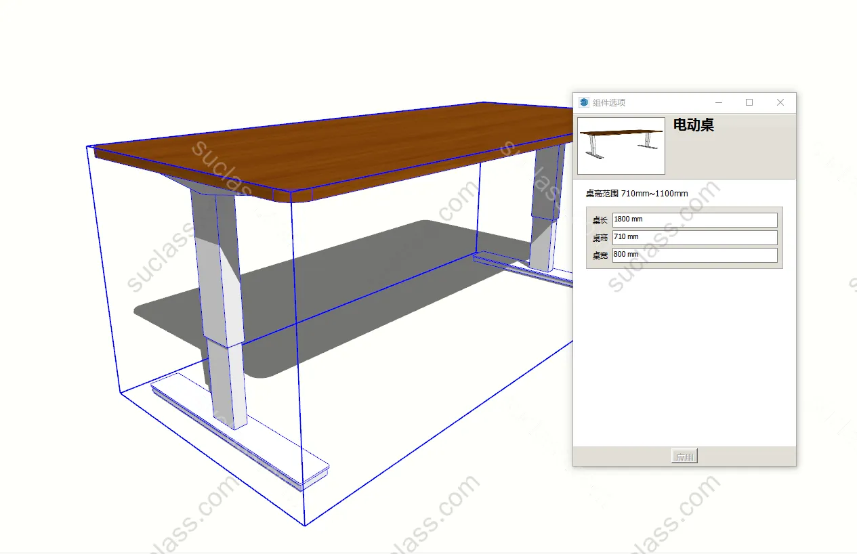Screen dimensions: 857x554
Task: Minimize the 组件选项 dialog
Action: pyautogui.click(x=719, y=102)
